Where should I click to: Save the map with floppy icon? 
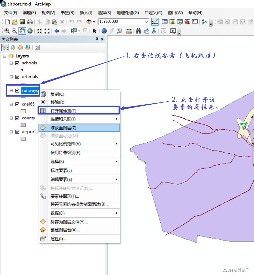click(x=22, y=22)
